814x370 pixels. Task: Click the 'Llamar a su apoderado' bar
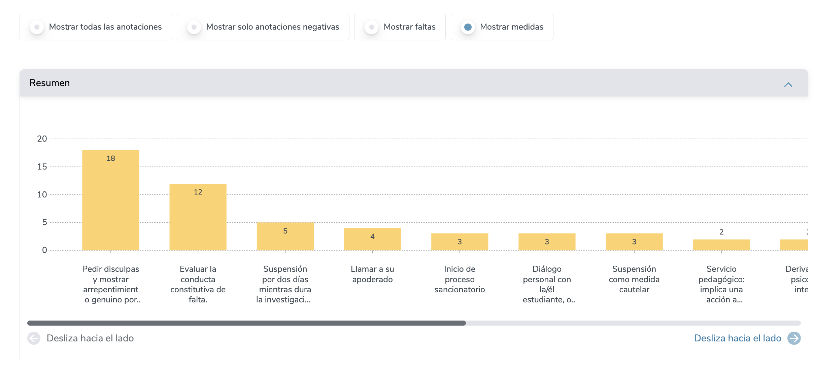tap(372, 239)
